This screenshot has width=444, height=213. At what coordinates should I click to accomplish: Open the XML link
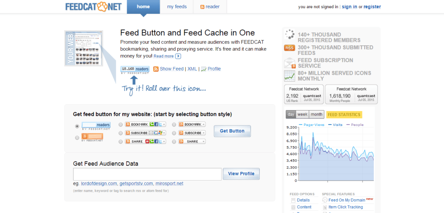pos(192,69)
